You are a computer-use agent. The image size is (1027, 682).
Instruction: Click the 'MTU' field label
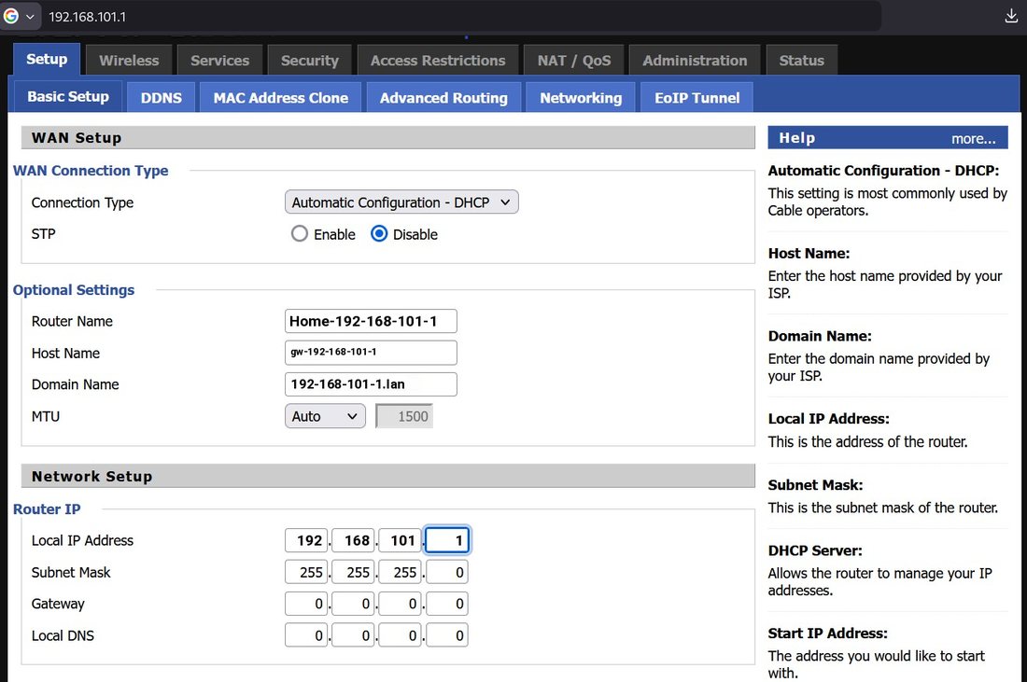45,417
